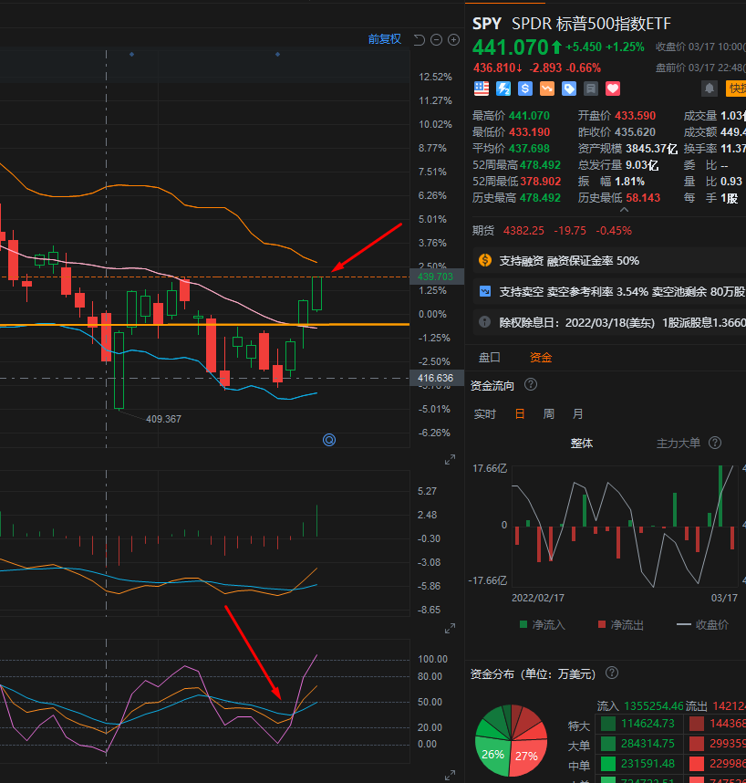This screenshot has width=746, height=783.
Task: Click the lightning Level 2 quote icon
Action: tap(503, 89)
